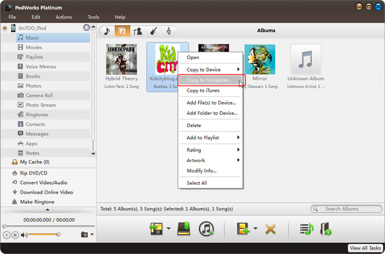Click the eject iPod icon
This screenshot has height=254, width=385.
click(86, 28)
